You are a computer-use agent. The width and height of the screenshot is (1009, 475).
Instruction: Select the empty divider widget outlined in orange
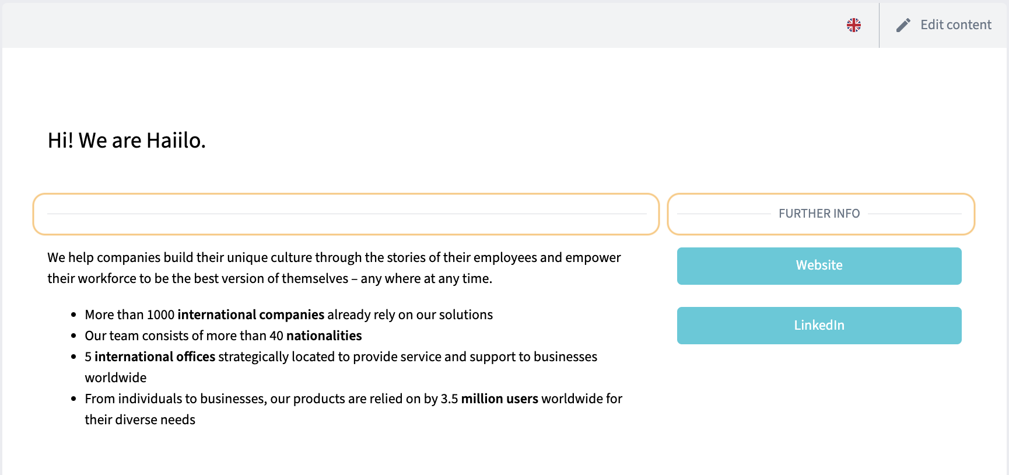(x=346, y=214)
